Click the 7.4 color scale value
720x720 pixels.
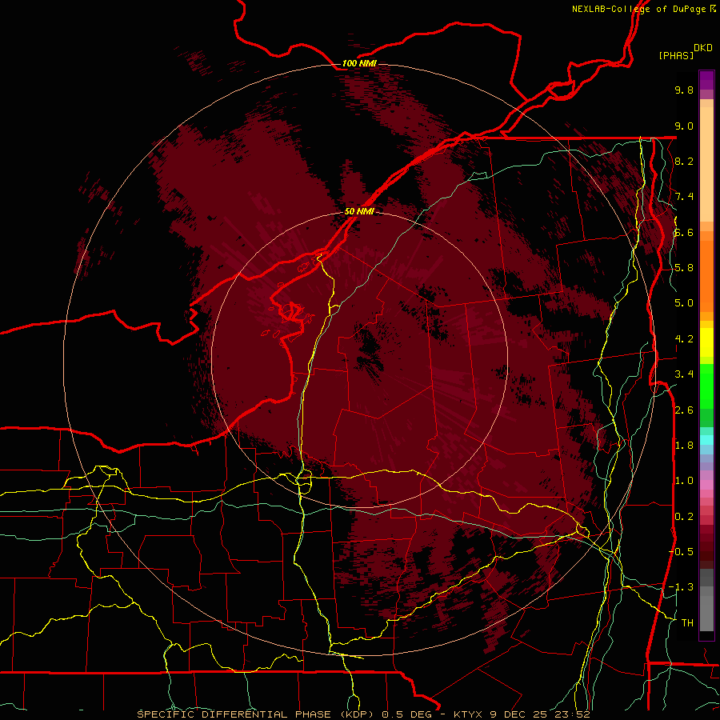[684, 197]
